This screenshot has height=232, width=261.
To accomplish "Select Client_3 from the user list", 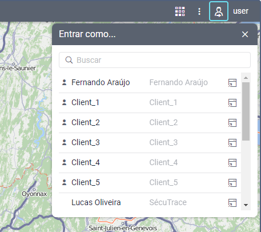I will (x=150, y=143).
